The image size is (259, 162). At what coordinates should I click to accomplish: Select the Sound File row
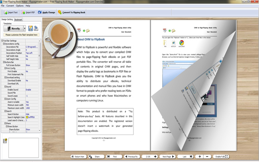click(x=20, y=93)
